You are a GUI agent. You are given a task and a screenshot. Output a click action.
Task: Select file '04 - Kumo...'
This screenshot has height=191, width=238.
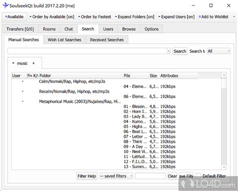coord(135,122)
